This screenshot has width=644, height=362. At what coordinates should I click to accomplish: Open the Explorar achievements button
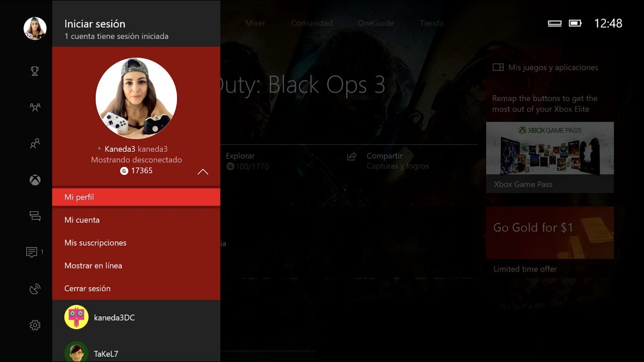[248, 161]
